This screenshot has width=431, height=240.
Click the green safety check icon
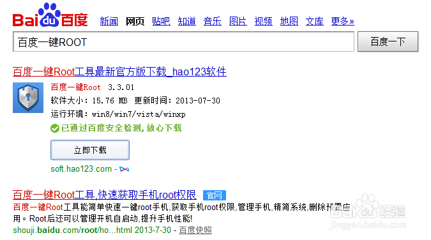(x=55, y=128)
